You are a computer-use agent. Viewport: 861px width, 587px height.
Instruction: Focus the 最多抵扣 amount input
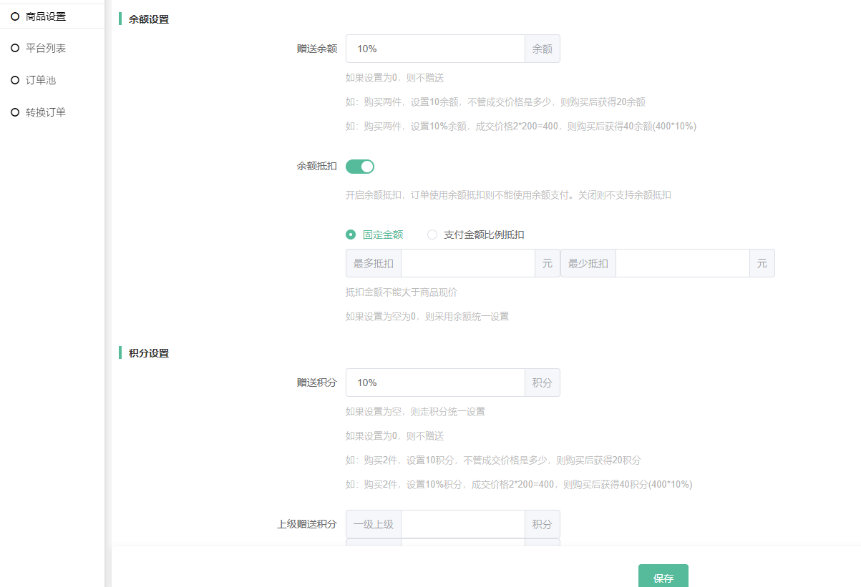[x=467, y=263]
